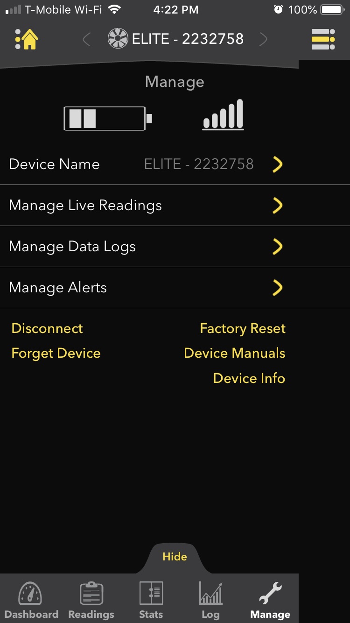350x623 pixels.
Task: Expand Manage Live Readings chevron
Action: [278, 205]
